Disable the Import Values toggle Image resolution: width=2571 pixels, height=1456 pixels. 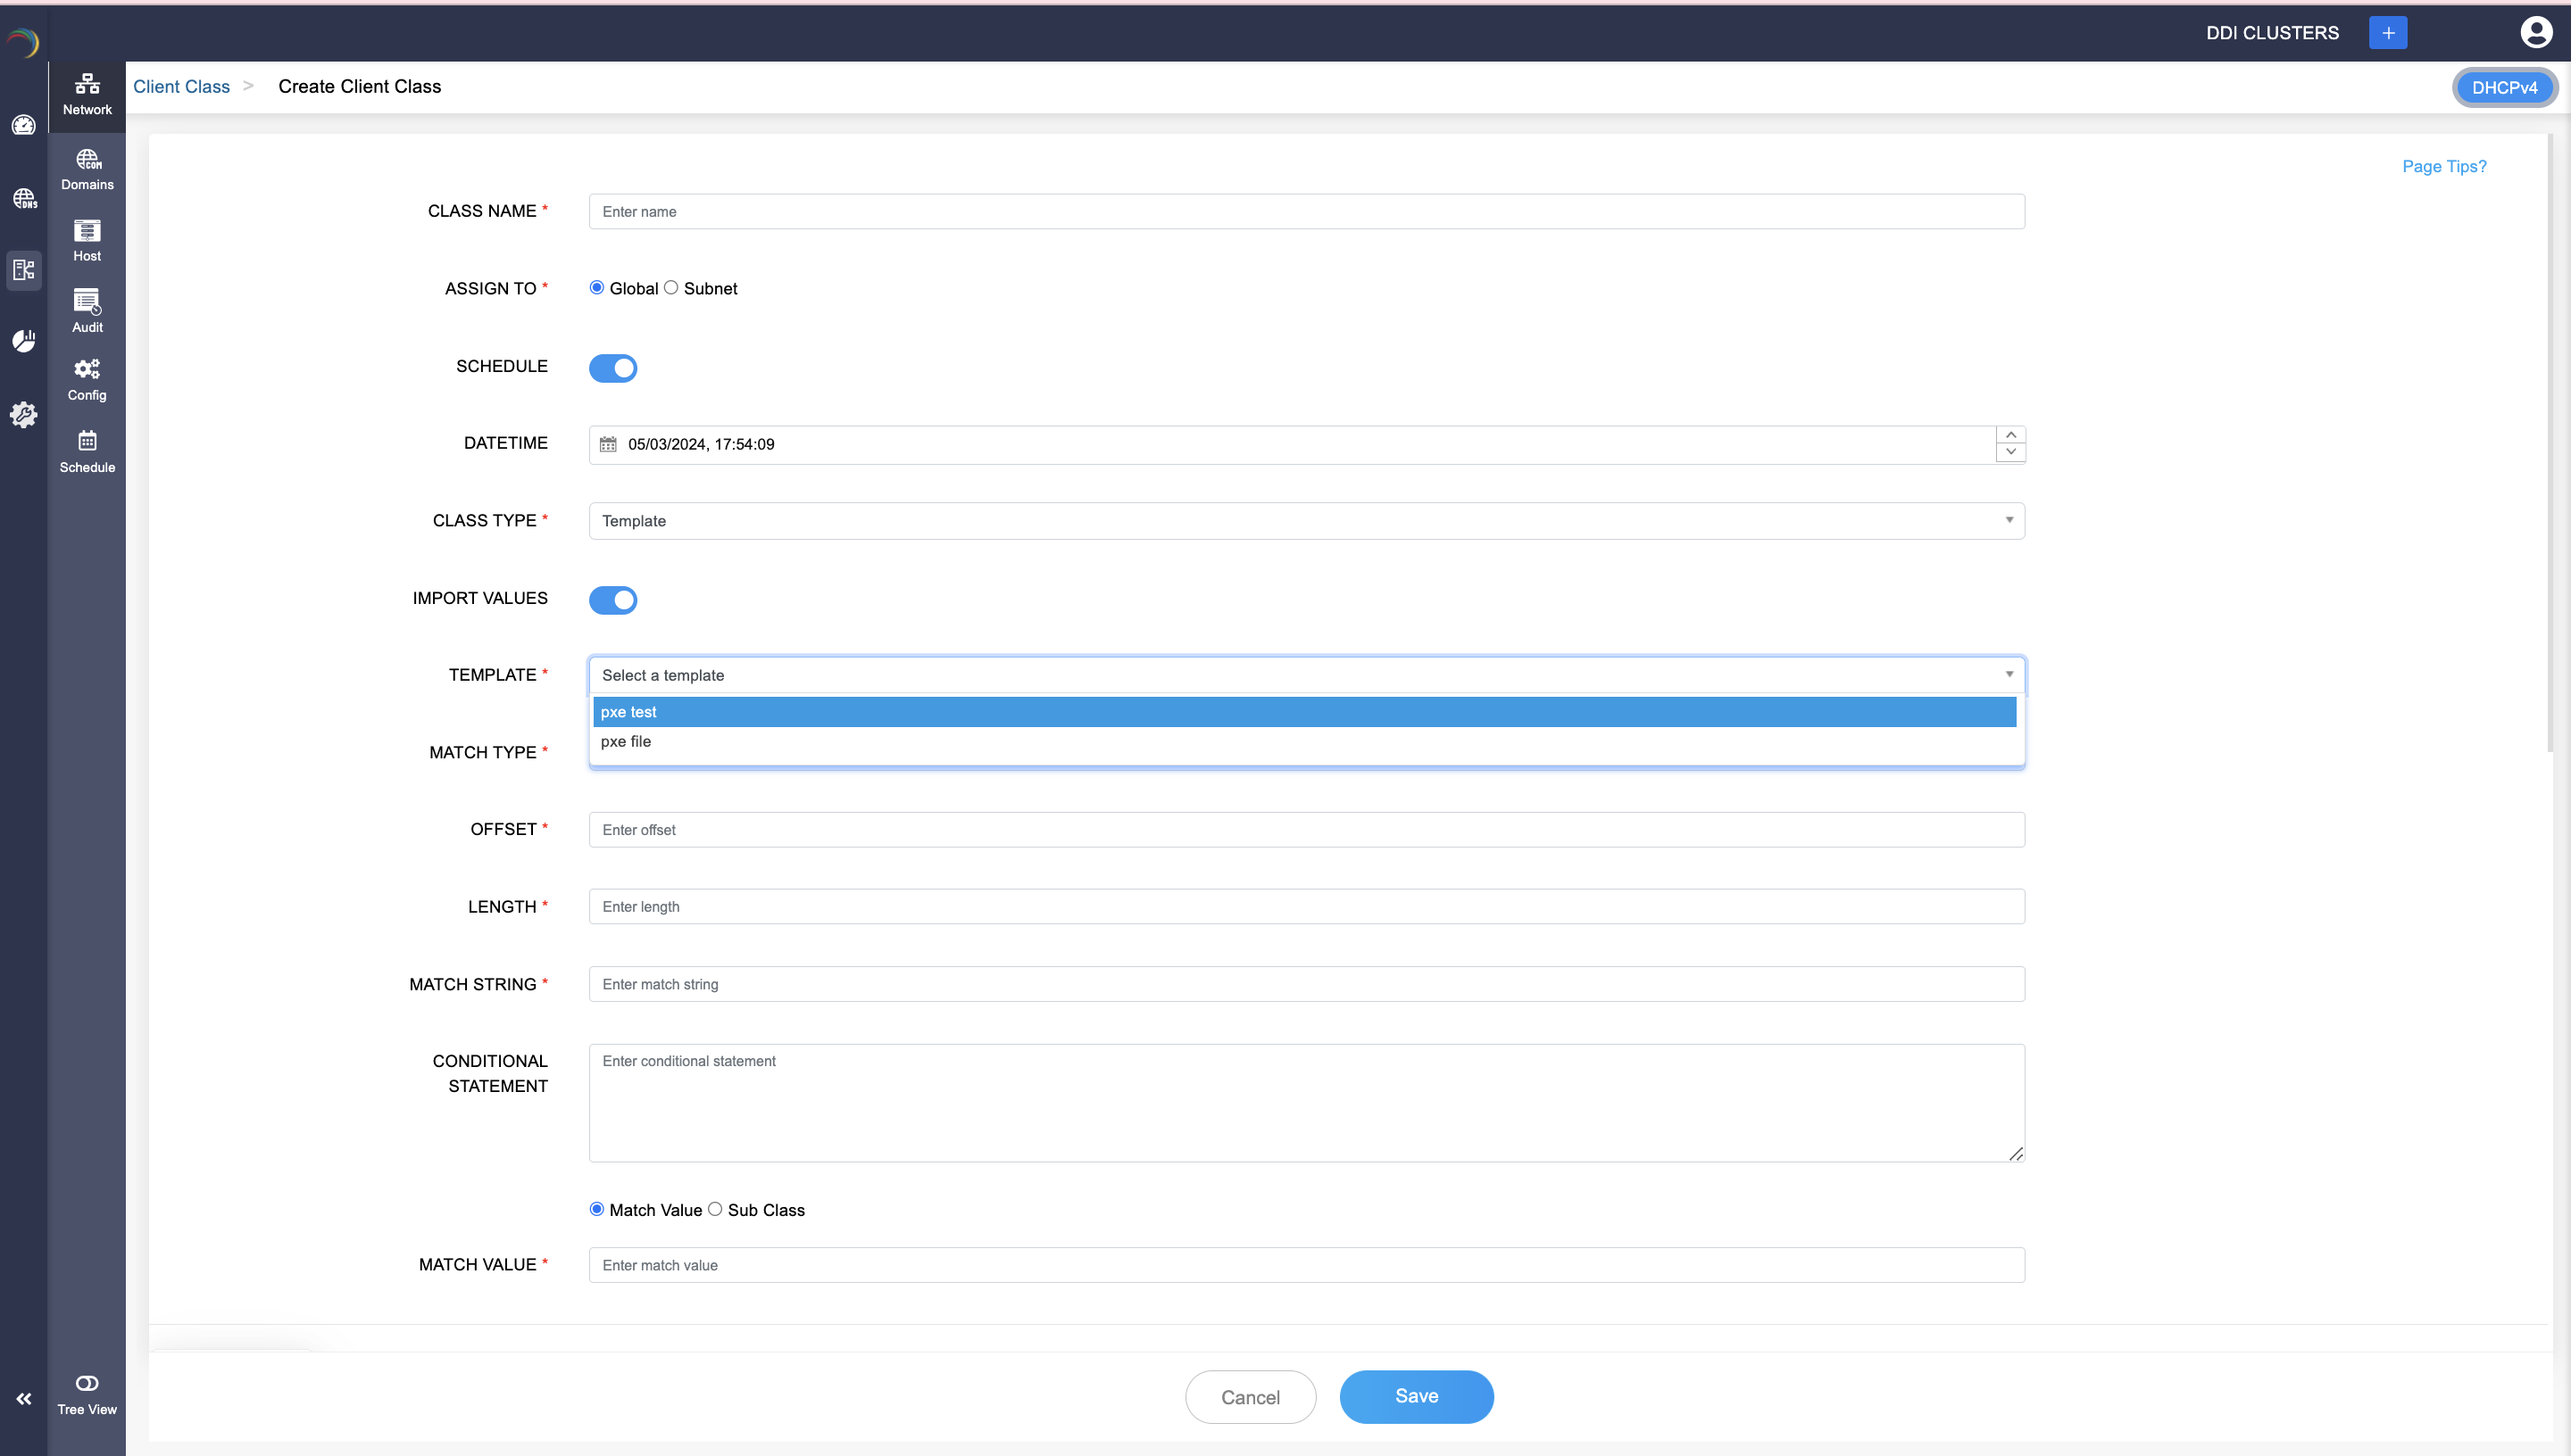[613, 600]
